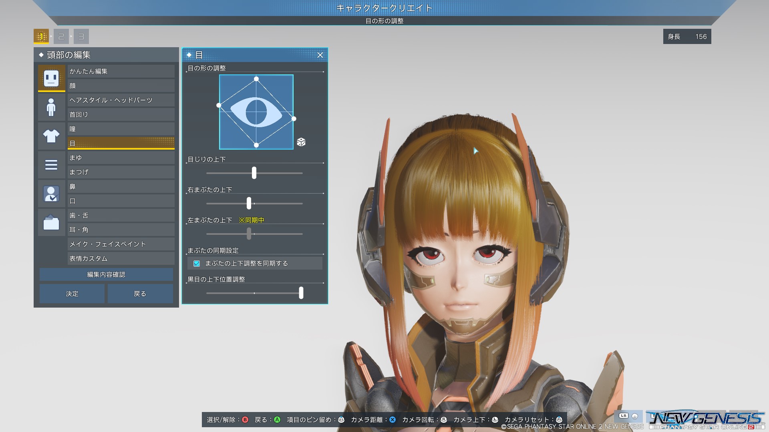Open 口 menu item
Viewport: 769px width, 432px height.
[x=121, y=201]
